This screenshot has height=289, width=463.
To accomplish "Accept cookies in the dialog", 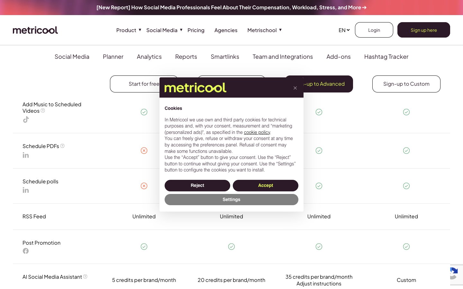I will point(266,186).
